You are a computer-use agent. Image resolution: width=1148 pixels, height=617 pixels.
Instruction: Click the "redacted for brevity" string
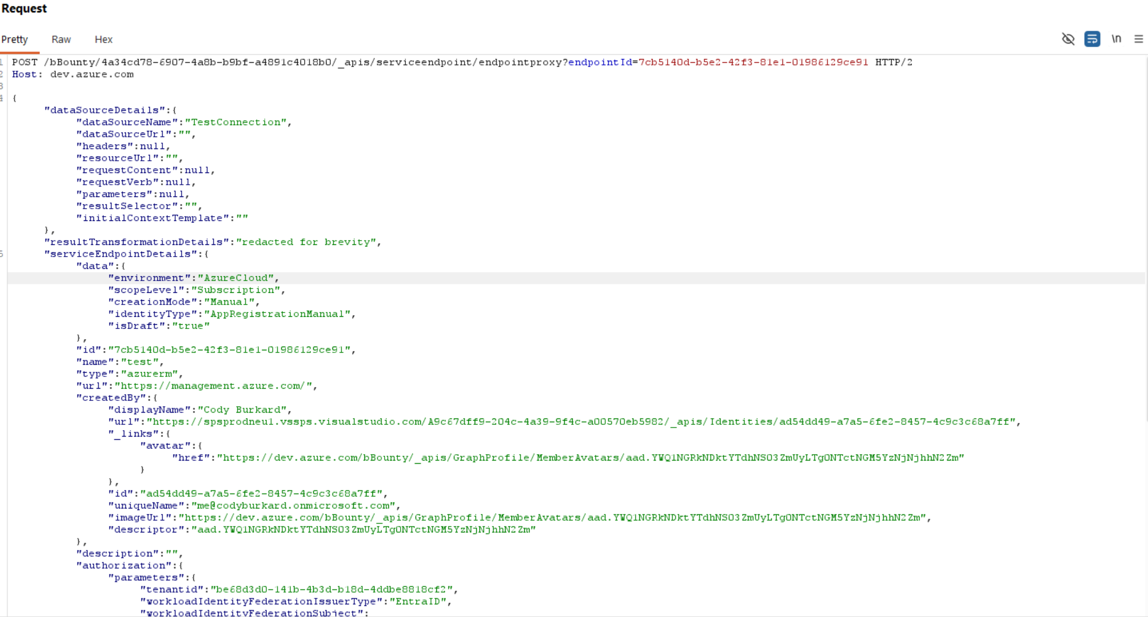pos(306,242)
